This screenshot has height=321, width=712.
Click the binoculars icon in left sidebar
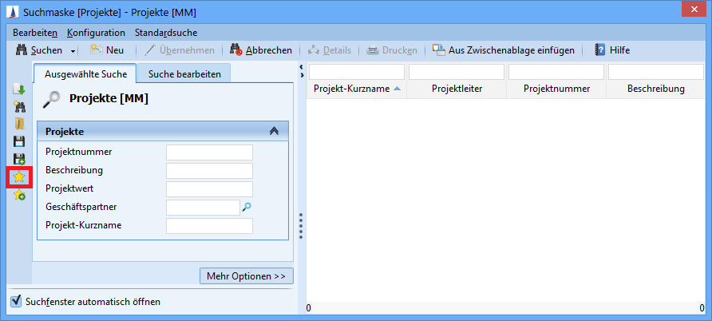[x=19, y=107]
